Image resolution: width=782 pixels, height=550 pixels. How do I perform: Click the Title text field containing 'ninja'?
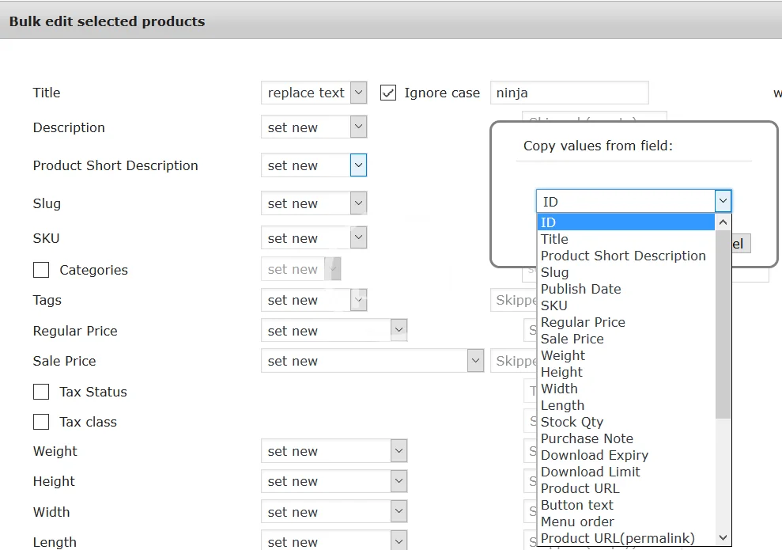(569, 93)
